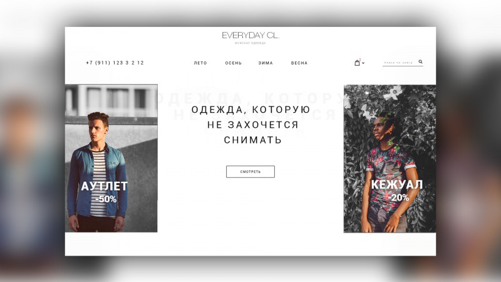Open the ЛЕТО menu item
Viewport: 501px width, 282px height.
(x=200, y=63)
